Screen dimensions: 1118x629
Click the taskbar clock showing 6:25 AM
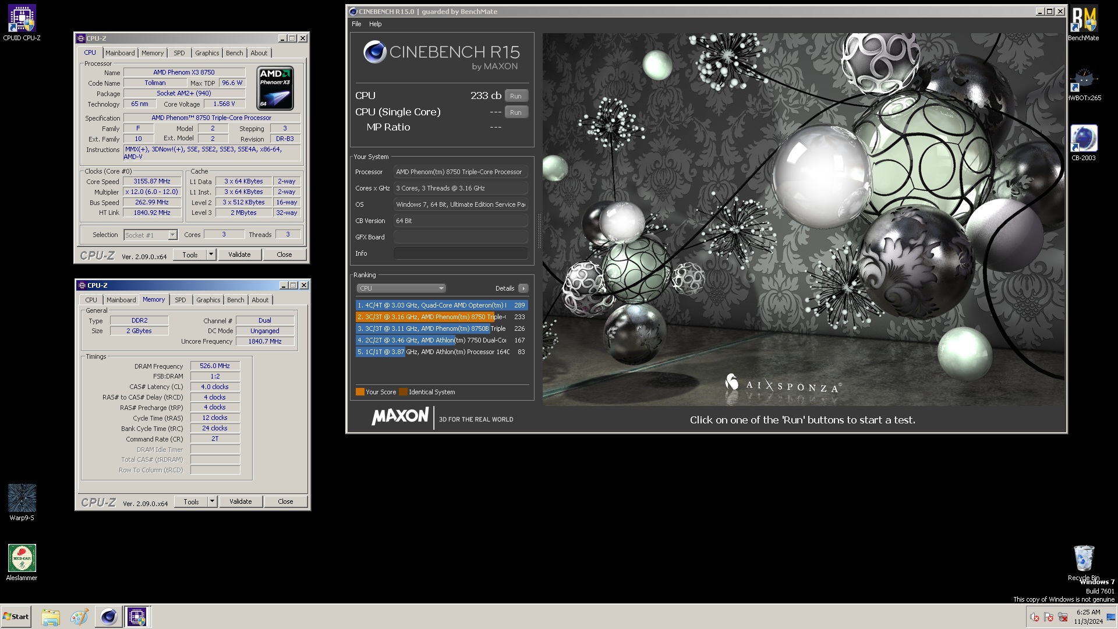[x=1088, y=617]
